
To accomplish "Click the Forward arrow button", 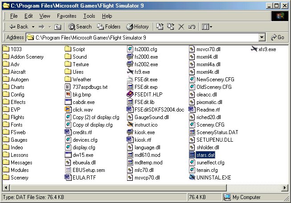I will pyautogui.click(x=41, y=27).
